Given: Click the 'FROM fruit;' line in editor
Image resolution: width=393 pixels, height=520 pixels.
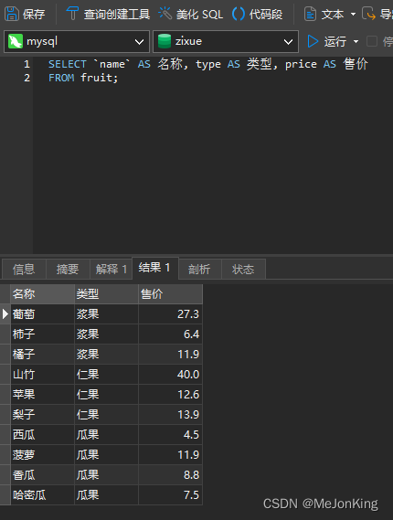Looking at the screenshot, I should pos(83,78).
